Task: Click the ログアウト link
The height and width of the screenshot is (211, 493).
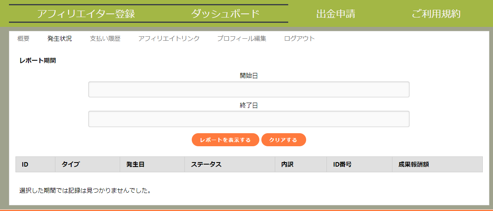Action: tap(299, 39)
